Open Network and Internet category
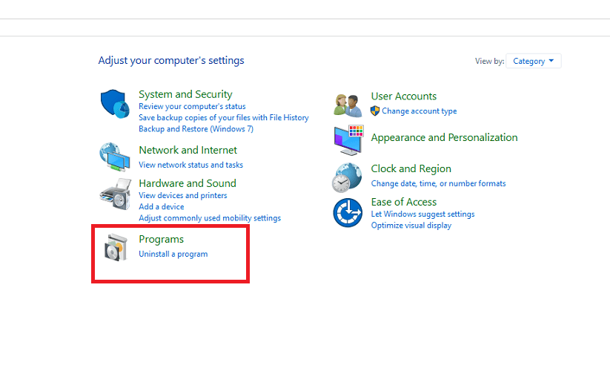The height and width of the screenshot is (371, 610). coord(188,151)
